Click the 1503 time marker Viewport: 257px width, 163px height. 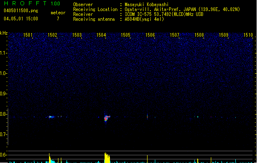coord(77,35)
